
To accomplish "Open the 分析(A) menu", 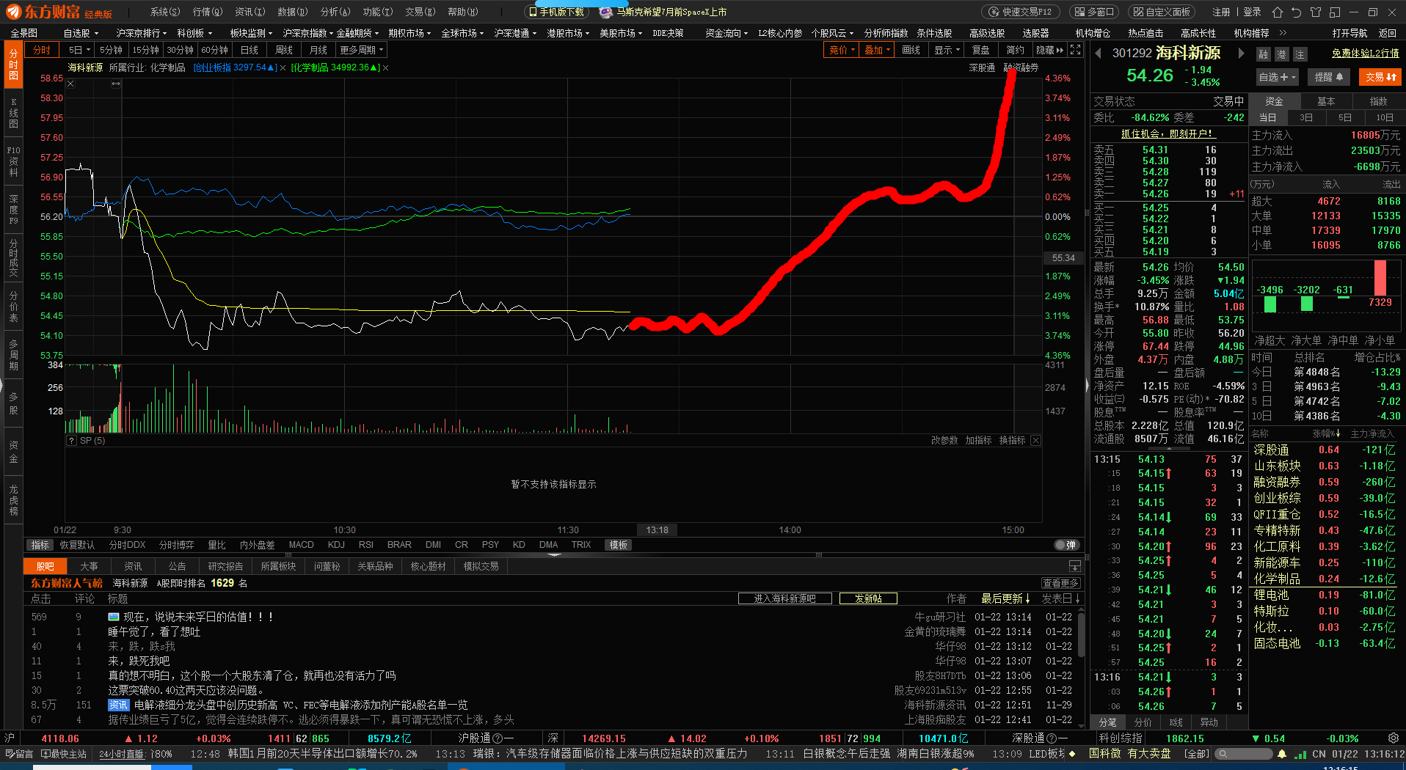I will [x=335, y=12].
